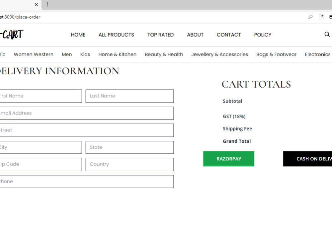Focus the Phone field

(x=87, y=182)
